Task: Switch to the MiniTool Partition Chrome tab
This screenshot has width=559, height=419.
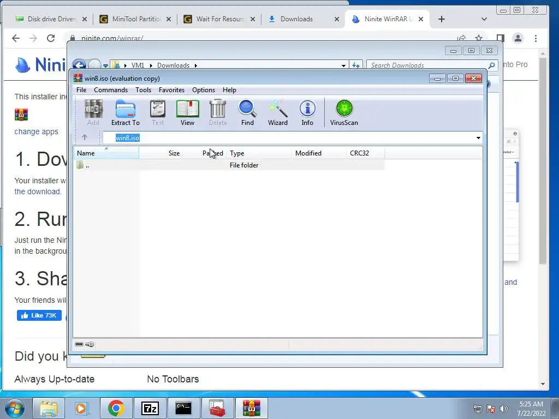Action: point(136,19)
